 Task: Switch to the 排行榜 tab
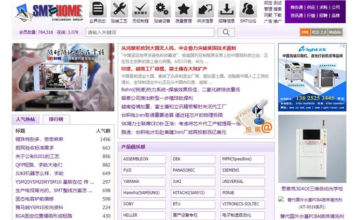point(56,120)
